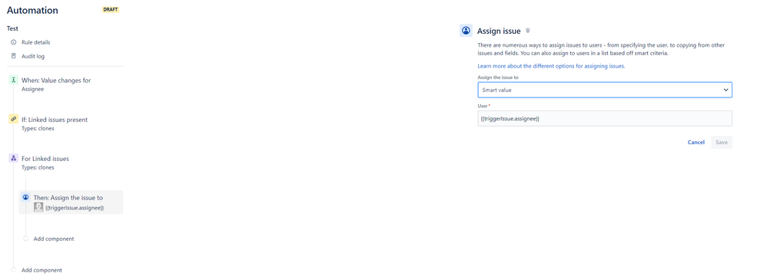767x280 pixels.
Task: Click the large Assign issue header icon
Action: coord(467,31)
